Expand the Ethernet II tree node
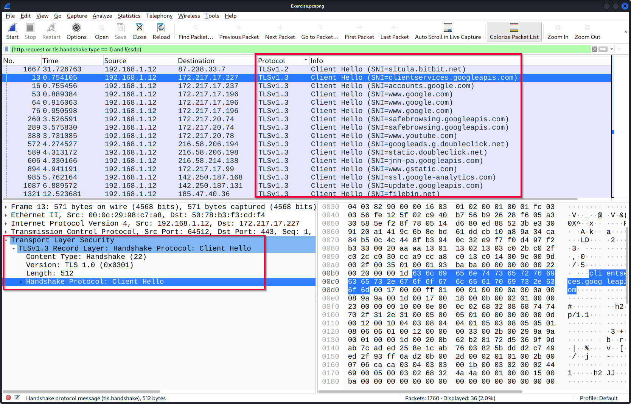 click(x=6, y=215)
